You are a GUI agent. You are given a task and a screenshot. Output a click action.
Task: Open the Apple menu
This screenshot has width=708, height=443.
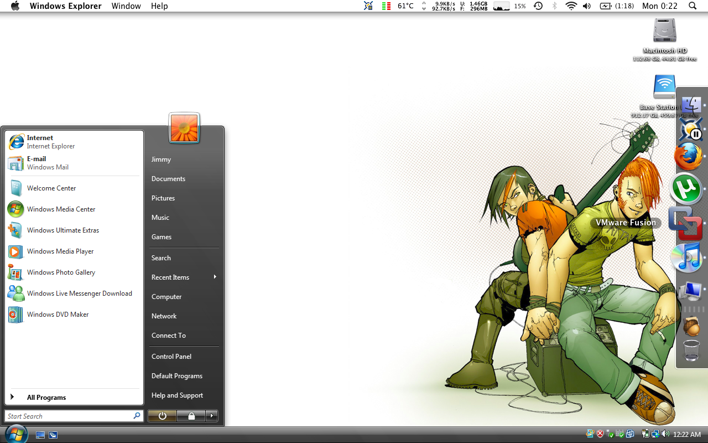click(15, 6)
